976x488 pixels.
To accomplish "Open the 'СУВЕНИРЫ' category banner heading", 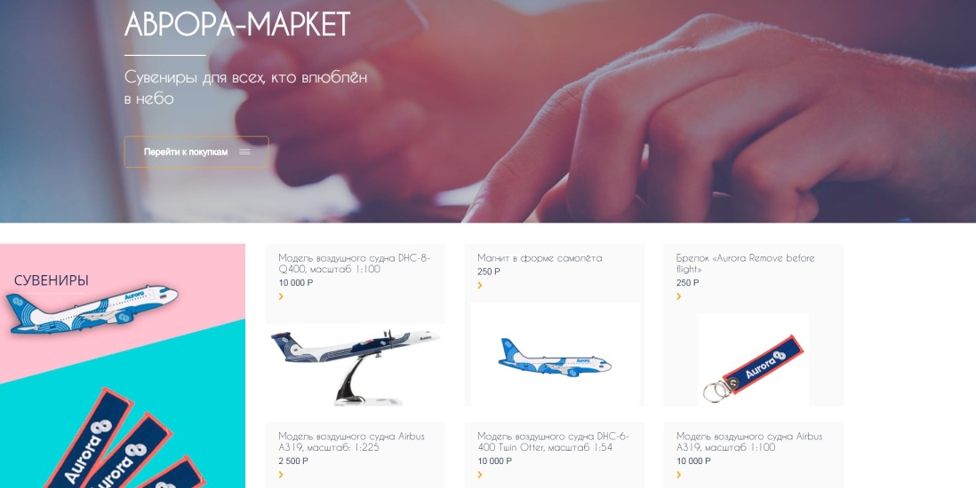I will pos(51,280).
